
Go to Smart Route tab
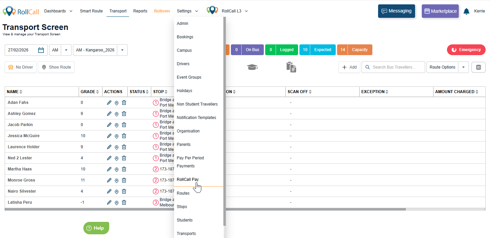coord(91,11)
